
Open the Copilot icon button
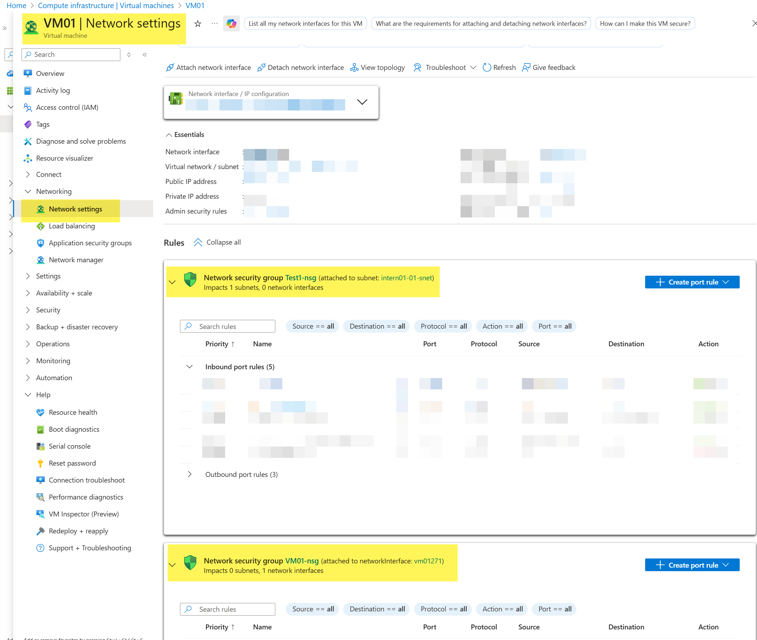point(232,24)
